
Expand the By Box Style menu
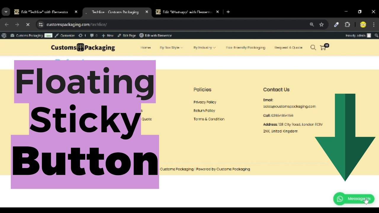click(171, 48)
